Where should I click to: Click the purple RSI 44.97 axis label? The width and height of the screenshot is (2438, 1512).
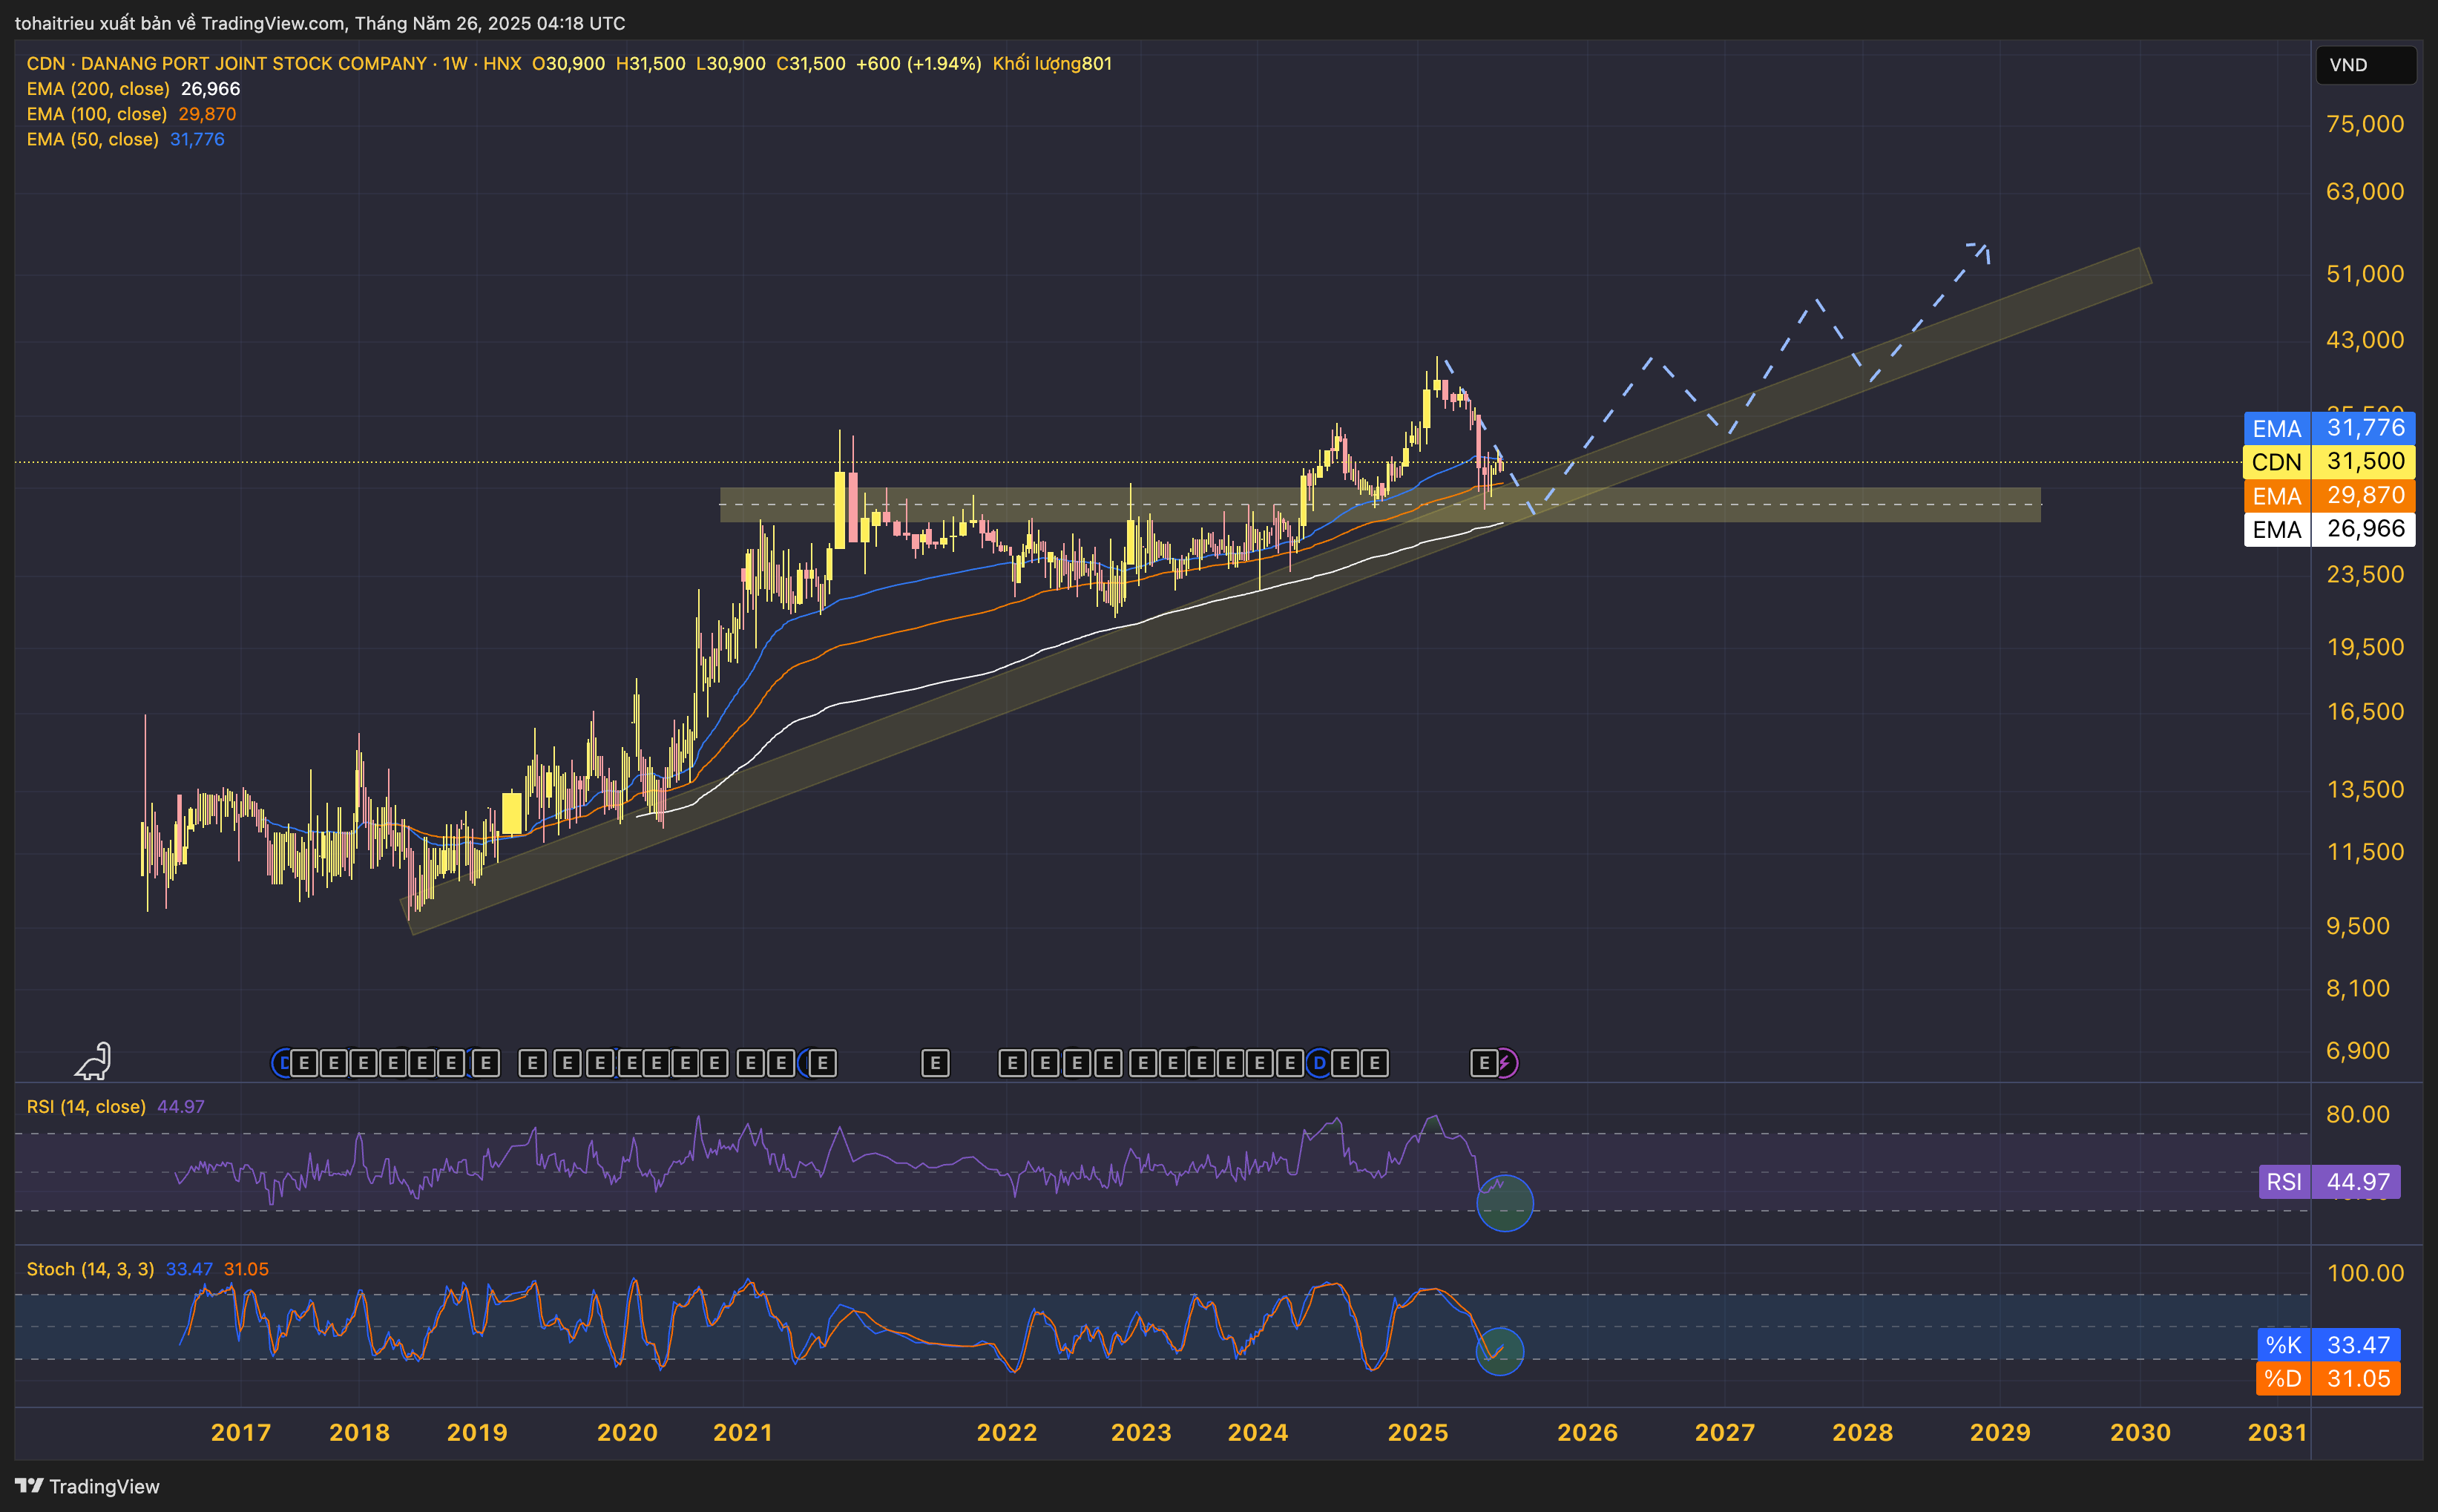[2329, 1182]
